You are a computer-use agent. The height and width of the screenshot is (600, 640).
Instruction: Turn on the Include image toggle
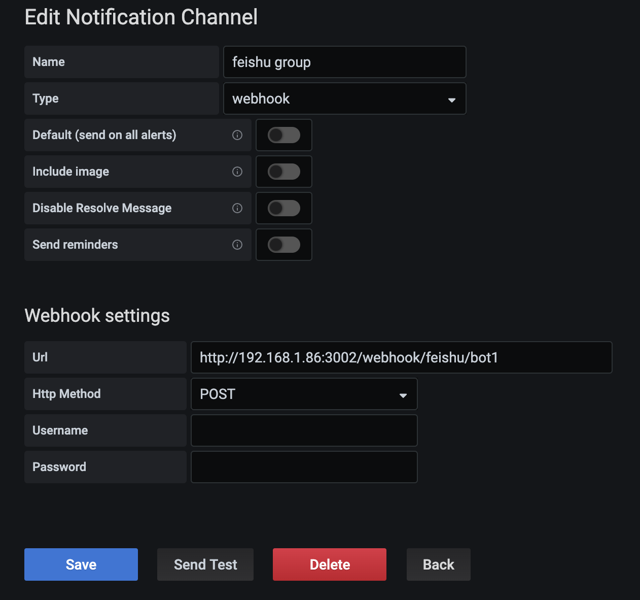click(x=284, y=172)
